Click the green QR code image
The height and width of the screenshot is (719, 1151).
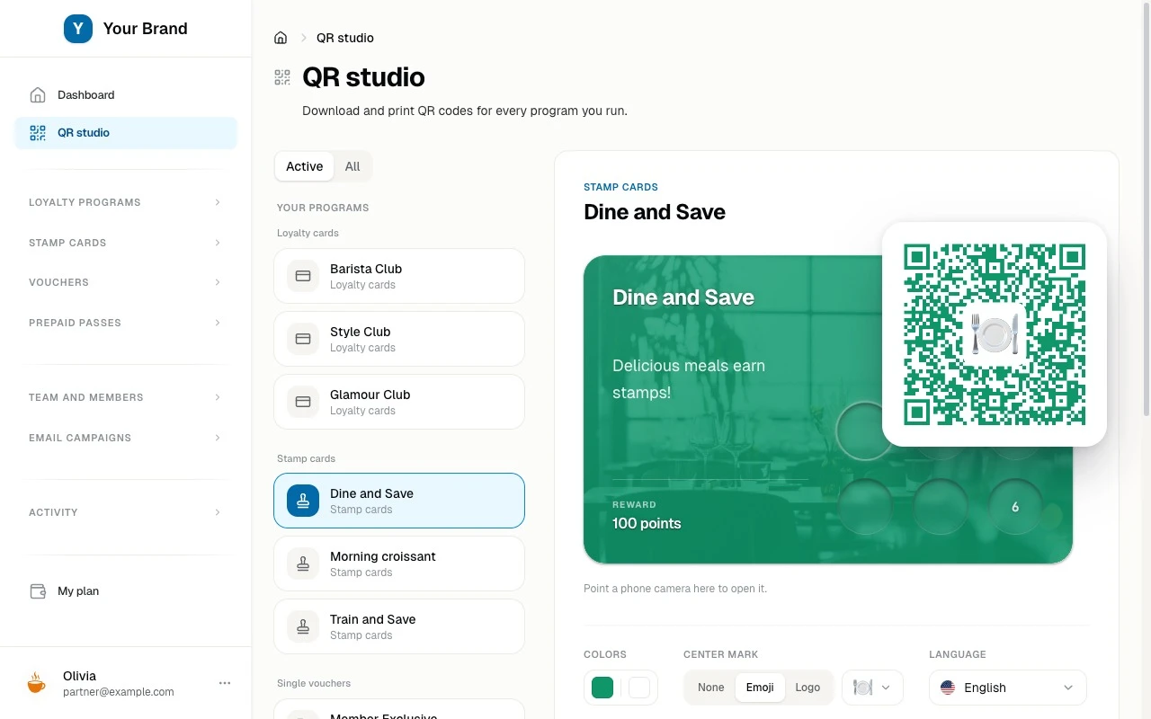pyautogui.click(x=995, y=334)
